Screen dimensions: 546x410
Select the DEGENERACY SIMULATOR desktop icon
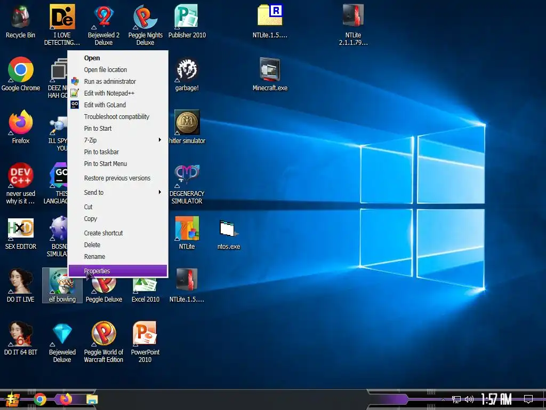click(187, 183)
